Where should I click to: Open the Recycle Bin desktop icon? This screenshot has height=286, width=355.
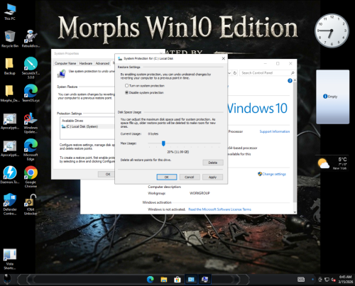(x=10, y=39)
